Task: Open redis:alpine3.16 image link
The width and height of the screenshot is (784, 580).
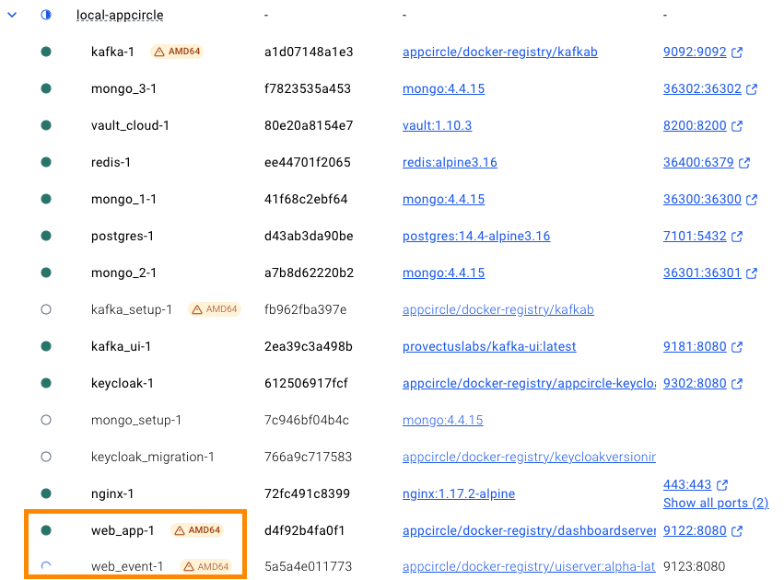Action: [450, 162]
